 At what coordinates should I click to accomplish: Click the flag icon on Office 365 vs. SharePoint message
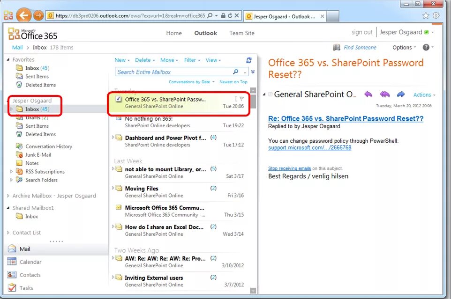241,99
